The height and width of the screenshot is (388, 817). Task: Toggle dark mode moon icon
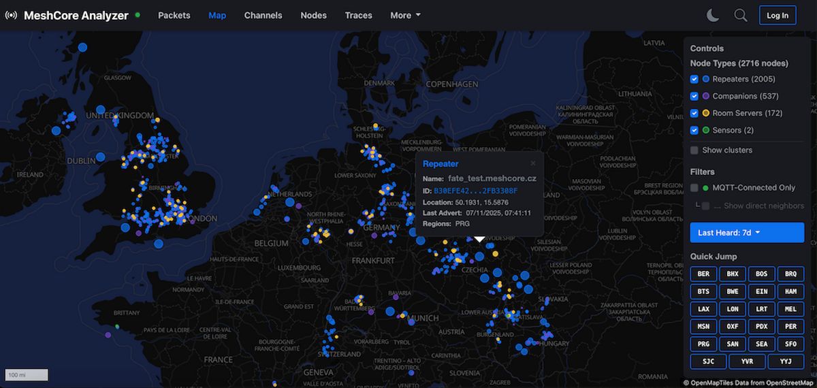(x=713, y=15)
